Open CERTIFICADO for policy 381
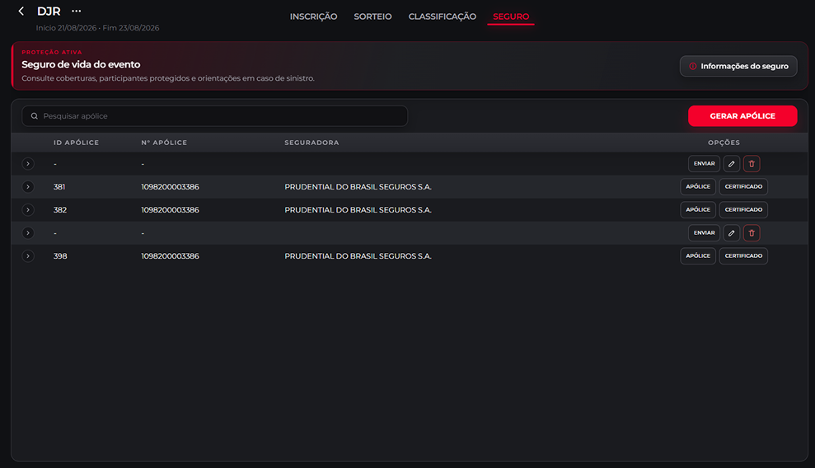815x468 pixels. click(743, 186)
